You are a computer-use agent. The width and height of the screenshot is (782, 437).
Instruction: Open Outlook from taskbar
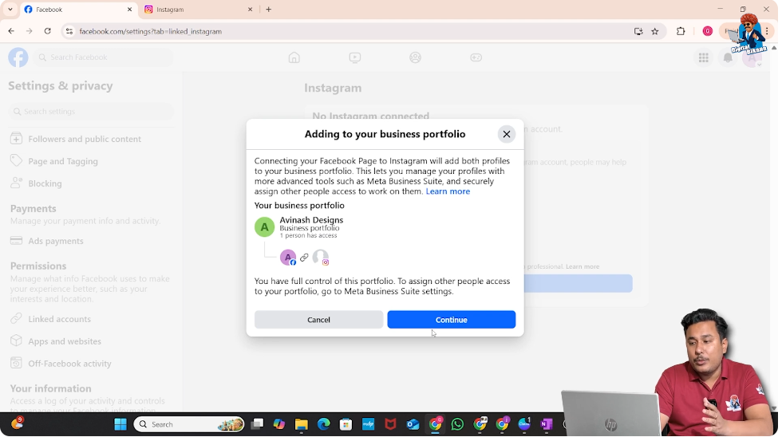[413, 424]
